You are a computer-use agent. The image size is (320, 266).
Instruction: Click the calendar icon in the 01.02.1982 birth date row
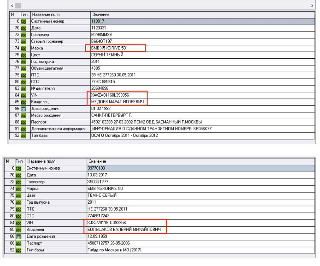click(x=24, y=109)
